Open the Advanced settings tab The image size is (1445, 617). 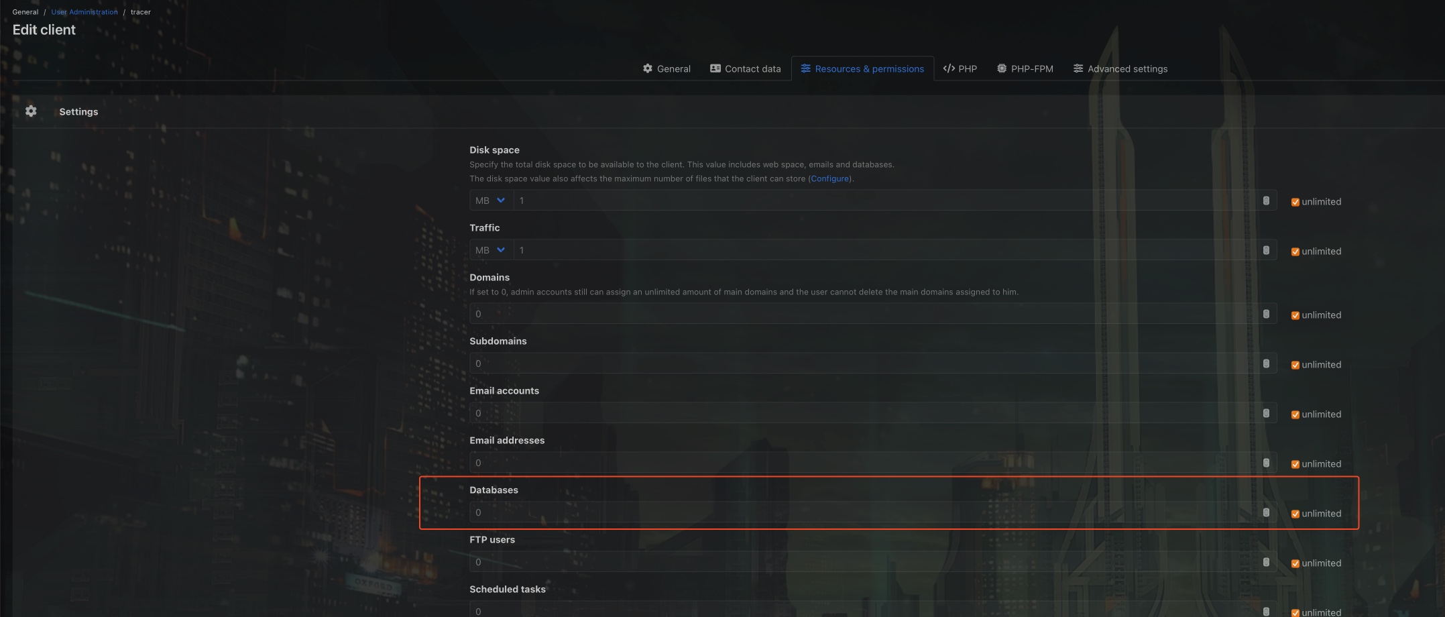[x=1120, y=68]
